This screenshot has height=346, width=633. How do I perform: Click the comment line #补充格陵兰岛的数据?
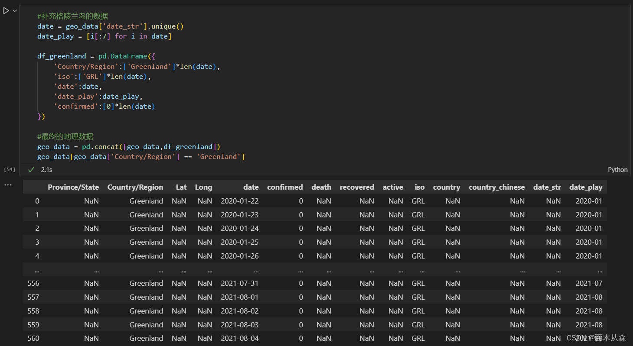point(72,16)
